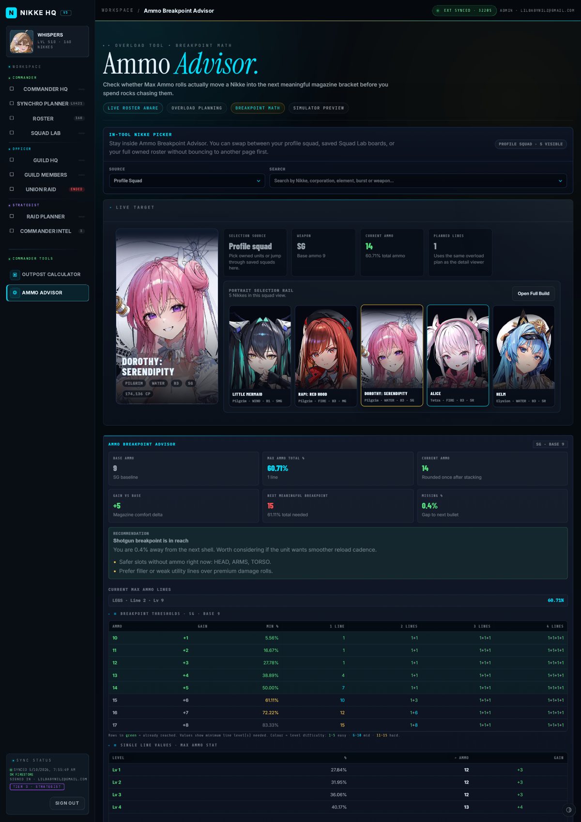The width and height of the screenshot is (581, 822).
Task: Click the Open Full Build button
Action: click(533, 294)
